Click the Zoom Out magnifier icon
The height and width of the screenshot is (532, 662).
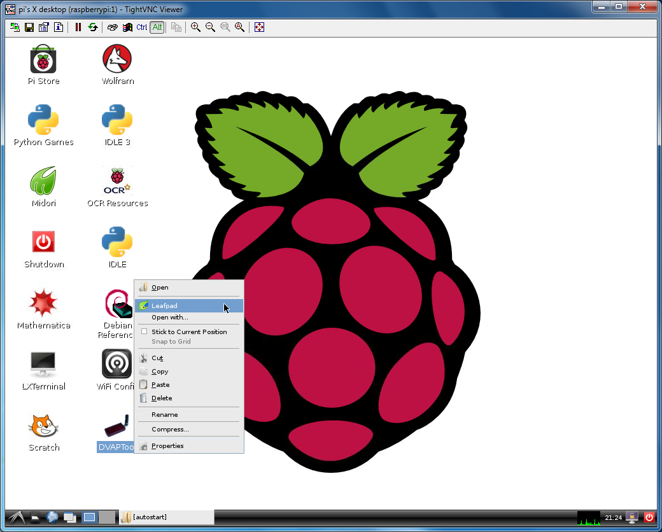pyautogui.click(x=210, y=27)
